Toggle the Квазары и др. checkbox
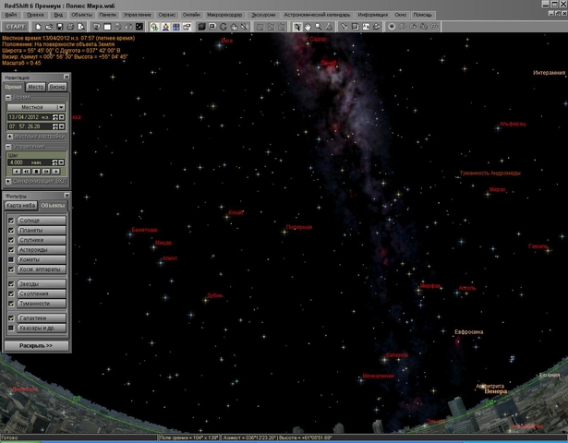Image resolution: width=568 pixels, height=443 pixels. [x=11, y=328]
